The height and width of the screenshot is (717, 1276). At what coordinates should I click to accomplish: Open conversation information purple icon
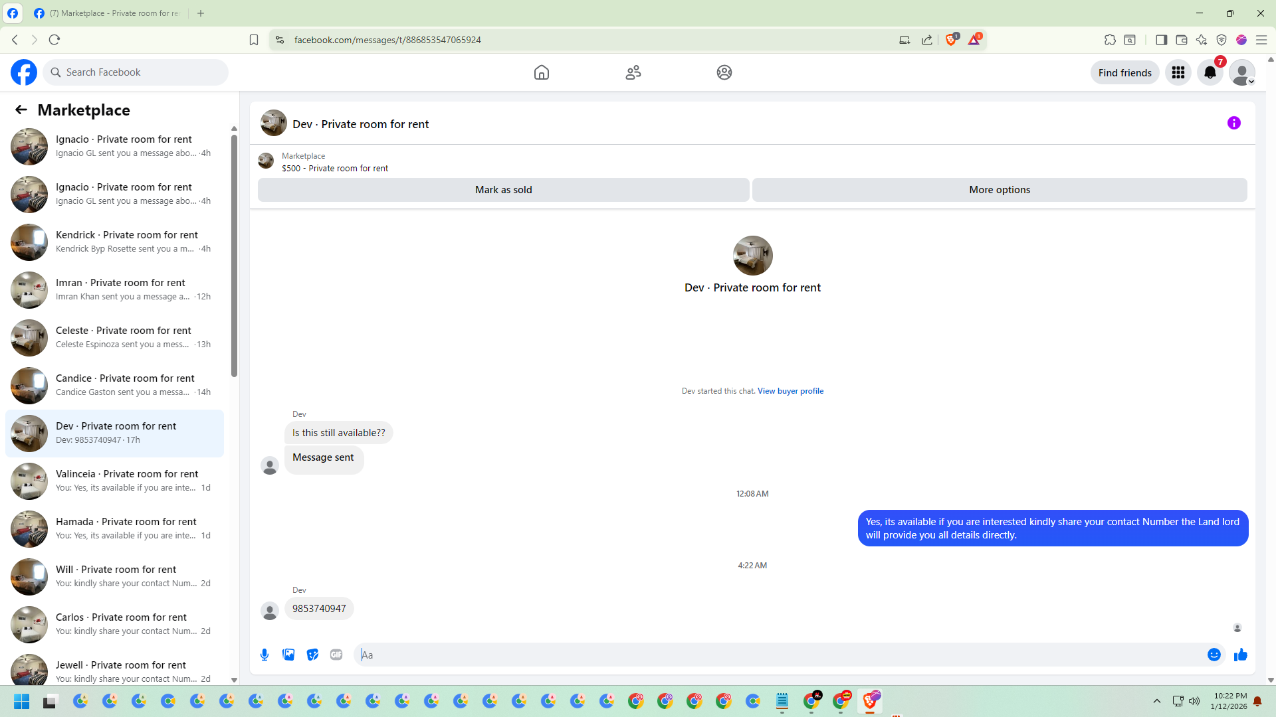point(1233,123)
